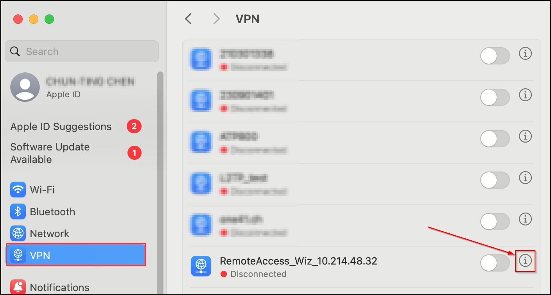Click the forward navigation chevron
Screen dimensions: 551x295
[216, 18]
